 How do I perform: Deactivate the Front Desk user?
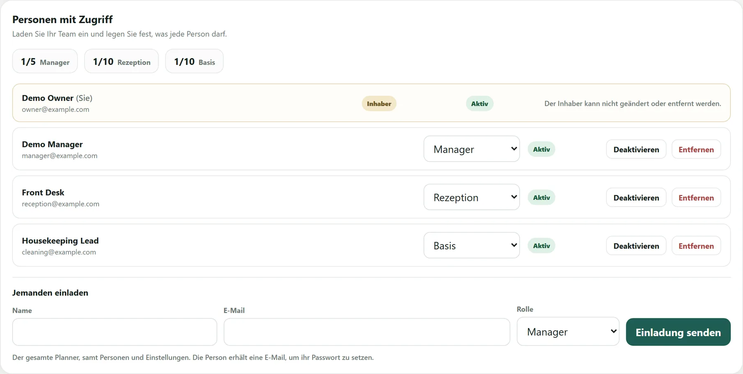[x=636, y=198]
